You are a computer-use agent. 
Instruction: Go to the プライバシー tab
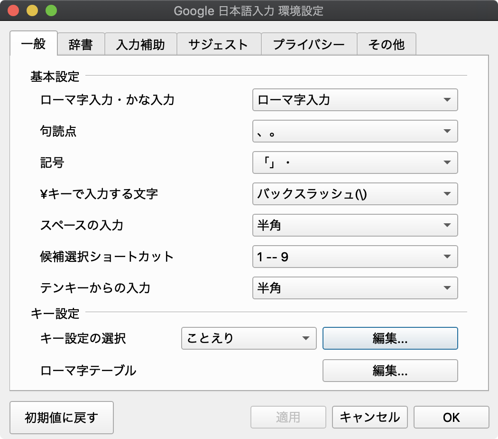click(309, 44)
